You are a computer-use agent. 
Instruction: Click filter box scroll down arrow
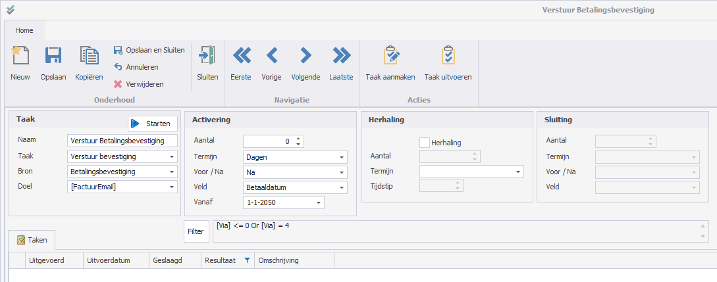(x=703, y=237)
